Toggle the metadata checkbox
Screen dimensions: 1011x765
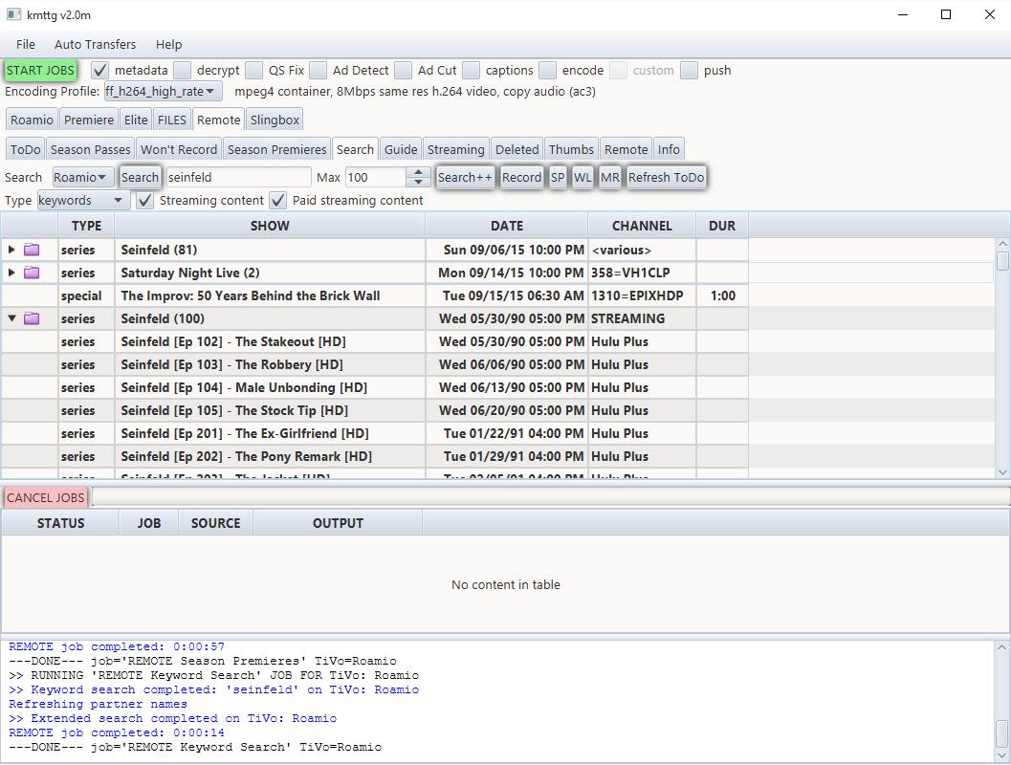pyautogui.click(x=99, y=70)
